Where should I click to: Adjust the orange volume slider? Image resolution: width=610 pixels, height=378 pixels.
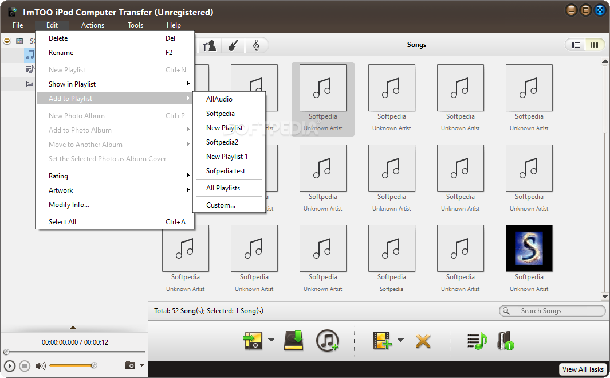coord(73,365)
